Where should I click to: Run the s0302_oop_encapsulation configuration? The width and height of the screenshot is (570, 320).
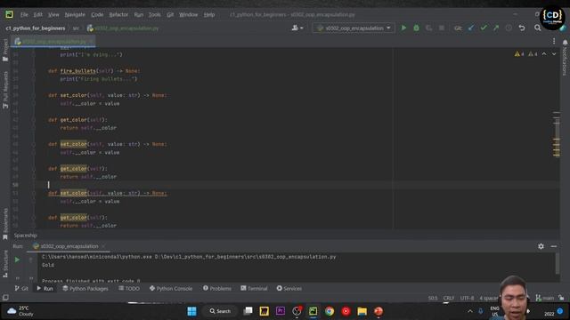pyautogui.click(x=403, y=28)
